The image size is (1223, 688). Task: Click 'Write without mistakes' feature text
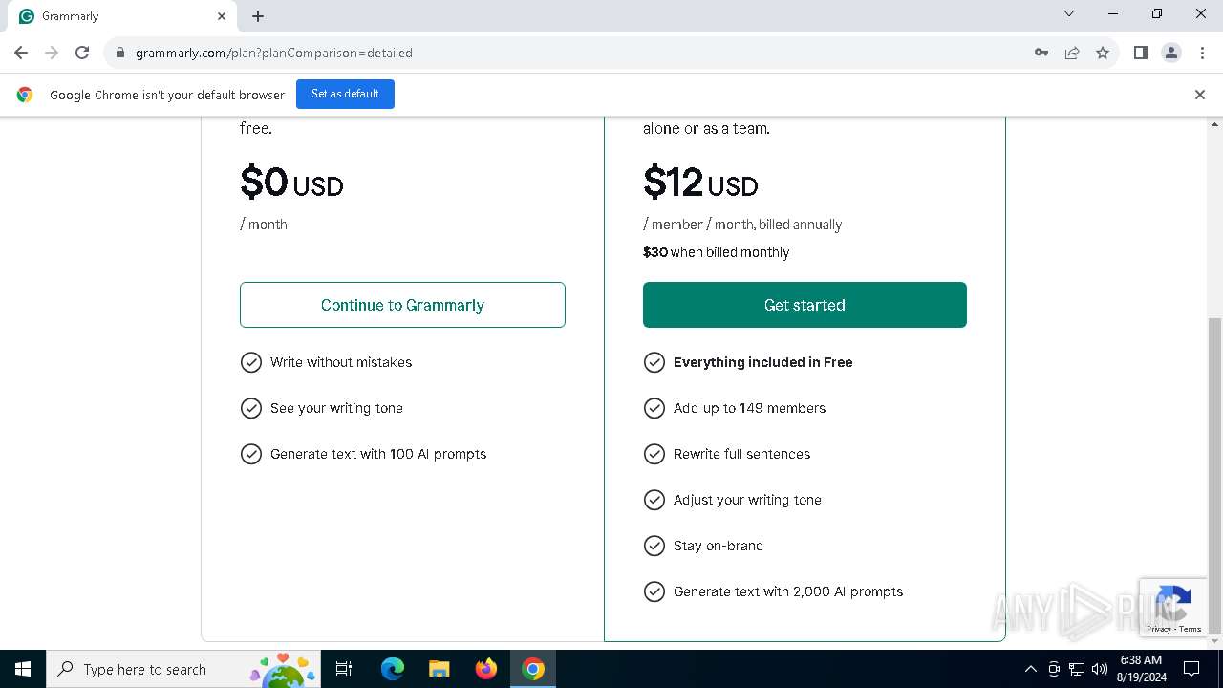(x=341, y=362)
